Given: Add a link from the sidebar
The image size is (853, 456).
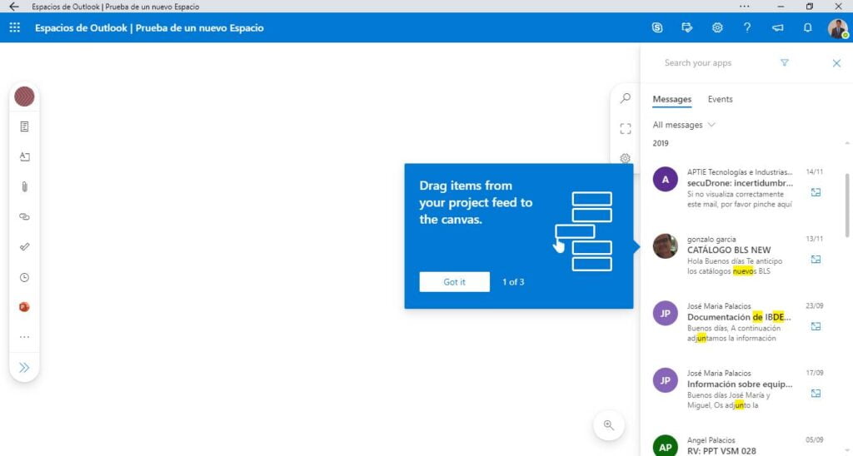Looking at the screenshot, I should [x=24, y=217].
